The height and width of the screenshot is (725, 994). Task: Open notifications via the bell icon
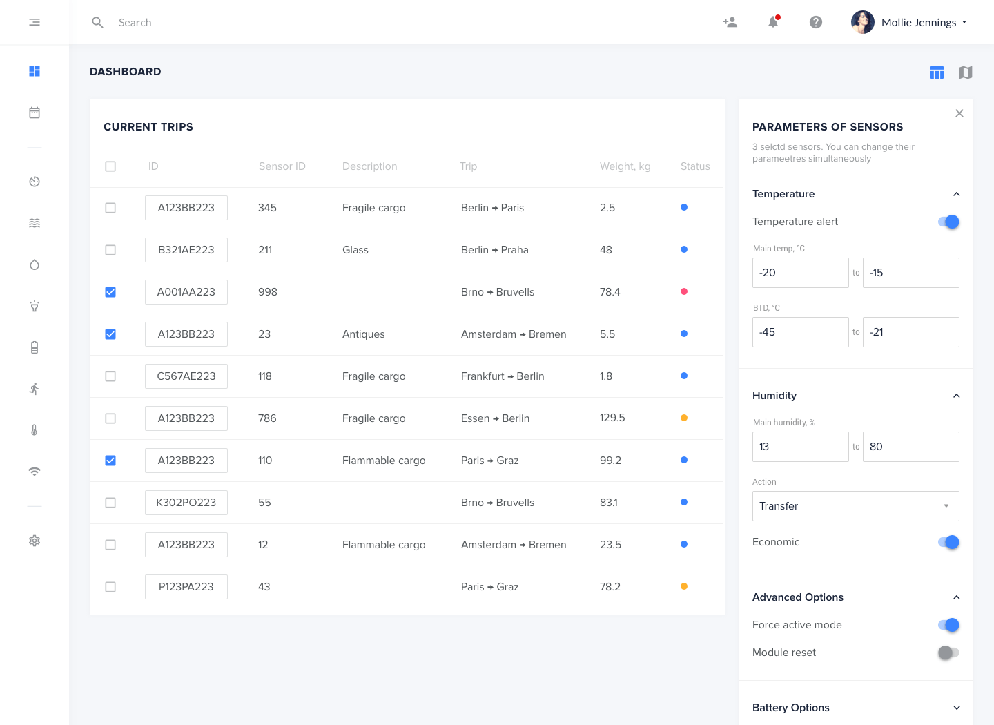click(x=773, y=22)
